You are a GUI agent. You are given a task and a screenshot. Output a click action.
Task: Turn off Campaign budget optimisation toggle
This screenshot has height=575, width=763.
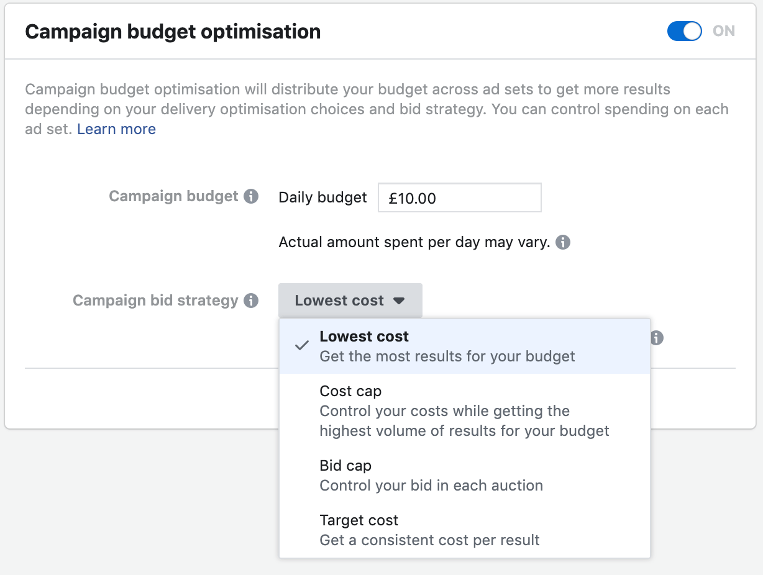(685, 31)
